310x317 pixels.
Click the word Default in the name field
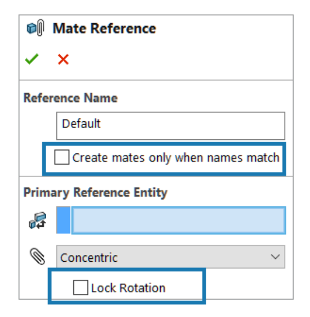tap(81, 124)
